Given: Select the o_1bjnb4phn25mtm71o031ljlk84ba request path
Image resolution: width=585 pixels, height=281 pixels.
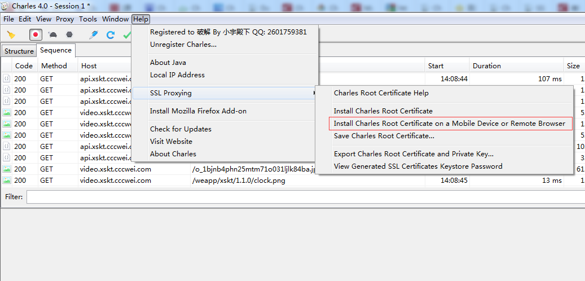Looking at the screenshot, I should click(x=253, y=169).
